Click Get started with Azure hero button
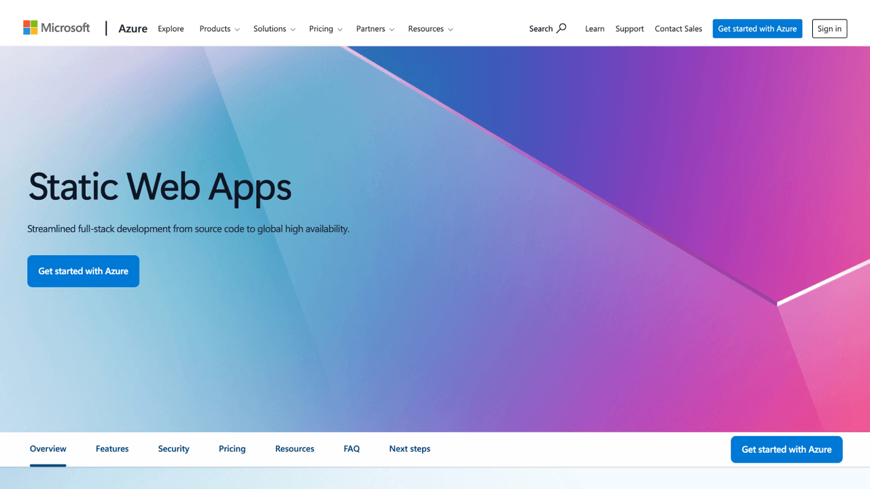The image size is (870, 489). click(x=83, y=271)
